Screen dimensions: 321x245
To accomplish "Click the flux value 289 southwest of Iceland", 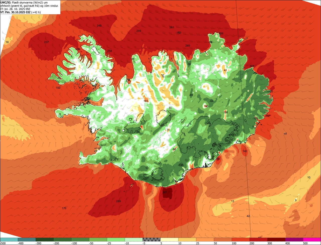I will tap(118, 201).
